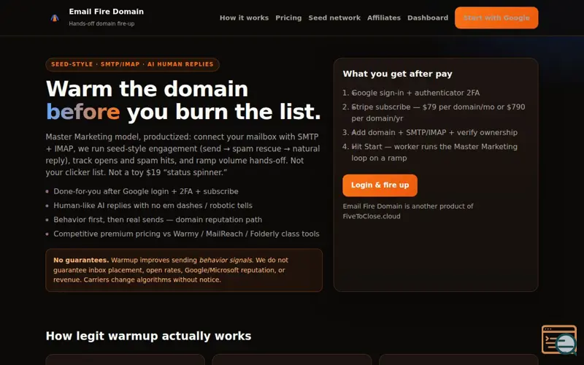Click bullet 'Done-for-you after Google login + 2FA + subscribe'
This screenshot has height=365, width=584.
(x=145, y=191)
